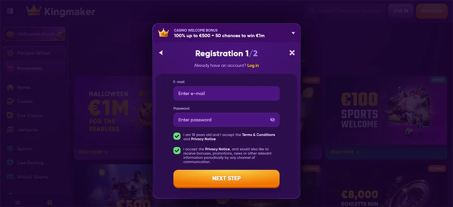Uncheck the promotions and bonuses consent checkbox

[177, 151]
